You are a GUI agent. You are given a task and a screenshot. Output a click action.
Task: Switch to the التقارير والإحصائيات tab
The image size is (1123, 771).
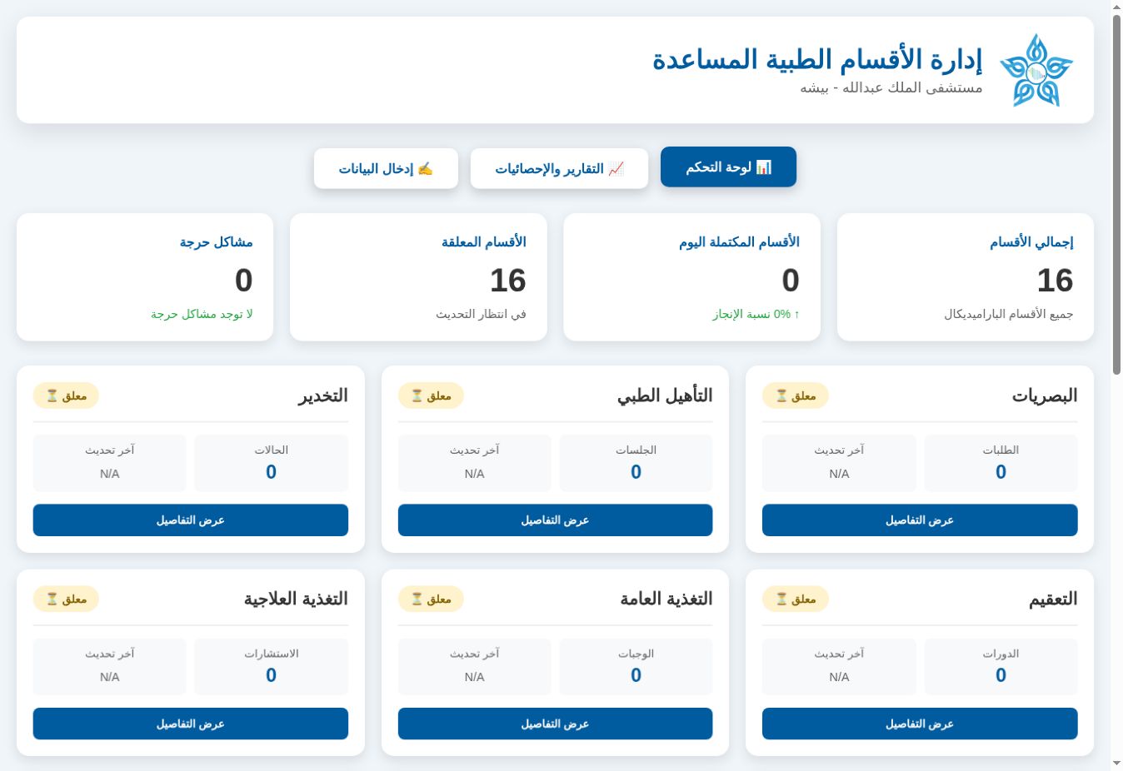tap(559, 168)
